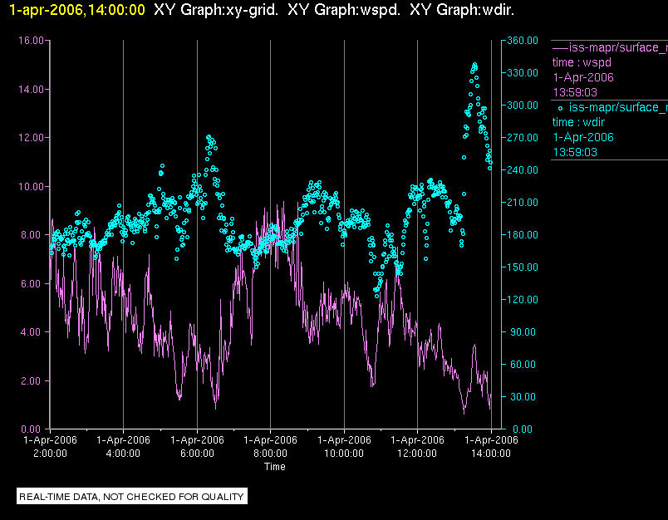Click the 10:00:00 time axis label
The height and width of the screenshot is (520, 668).
click(344, 454)
